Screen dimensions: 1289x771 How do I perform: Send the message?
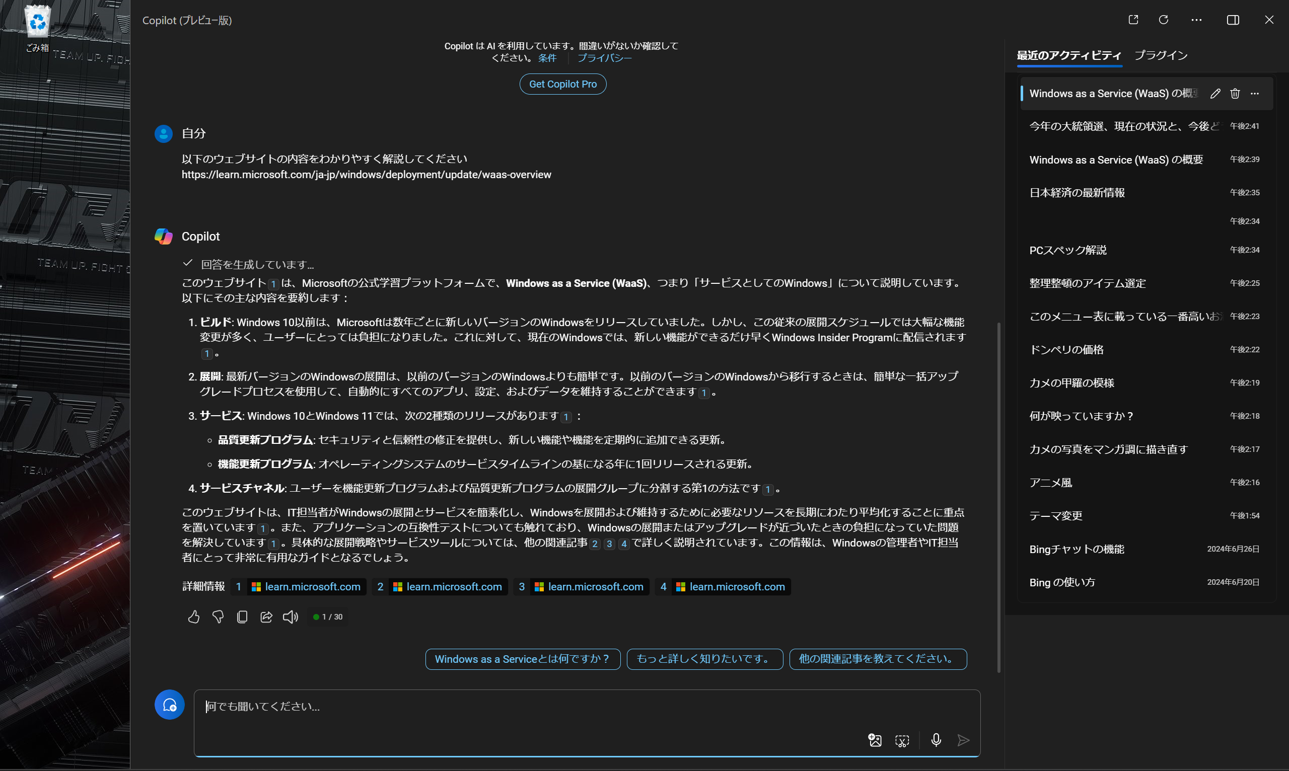click(964, 740)
